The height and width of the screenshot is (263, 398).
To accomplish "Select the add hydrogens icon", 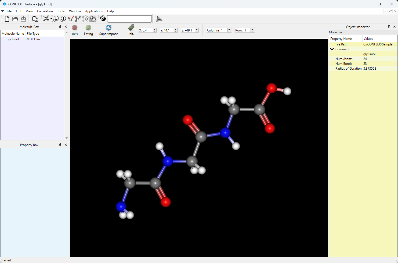I will 77,19.
